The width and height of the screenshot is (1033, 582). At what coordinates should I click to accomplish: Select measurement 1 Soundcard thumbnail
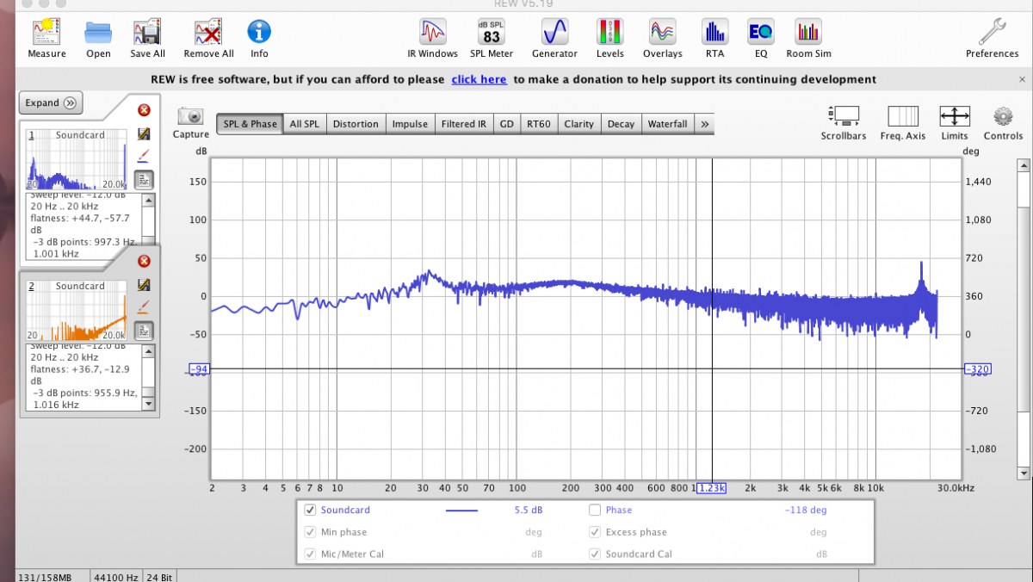point(77,159)
